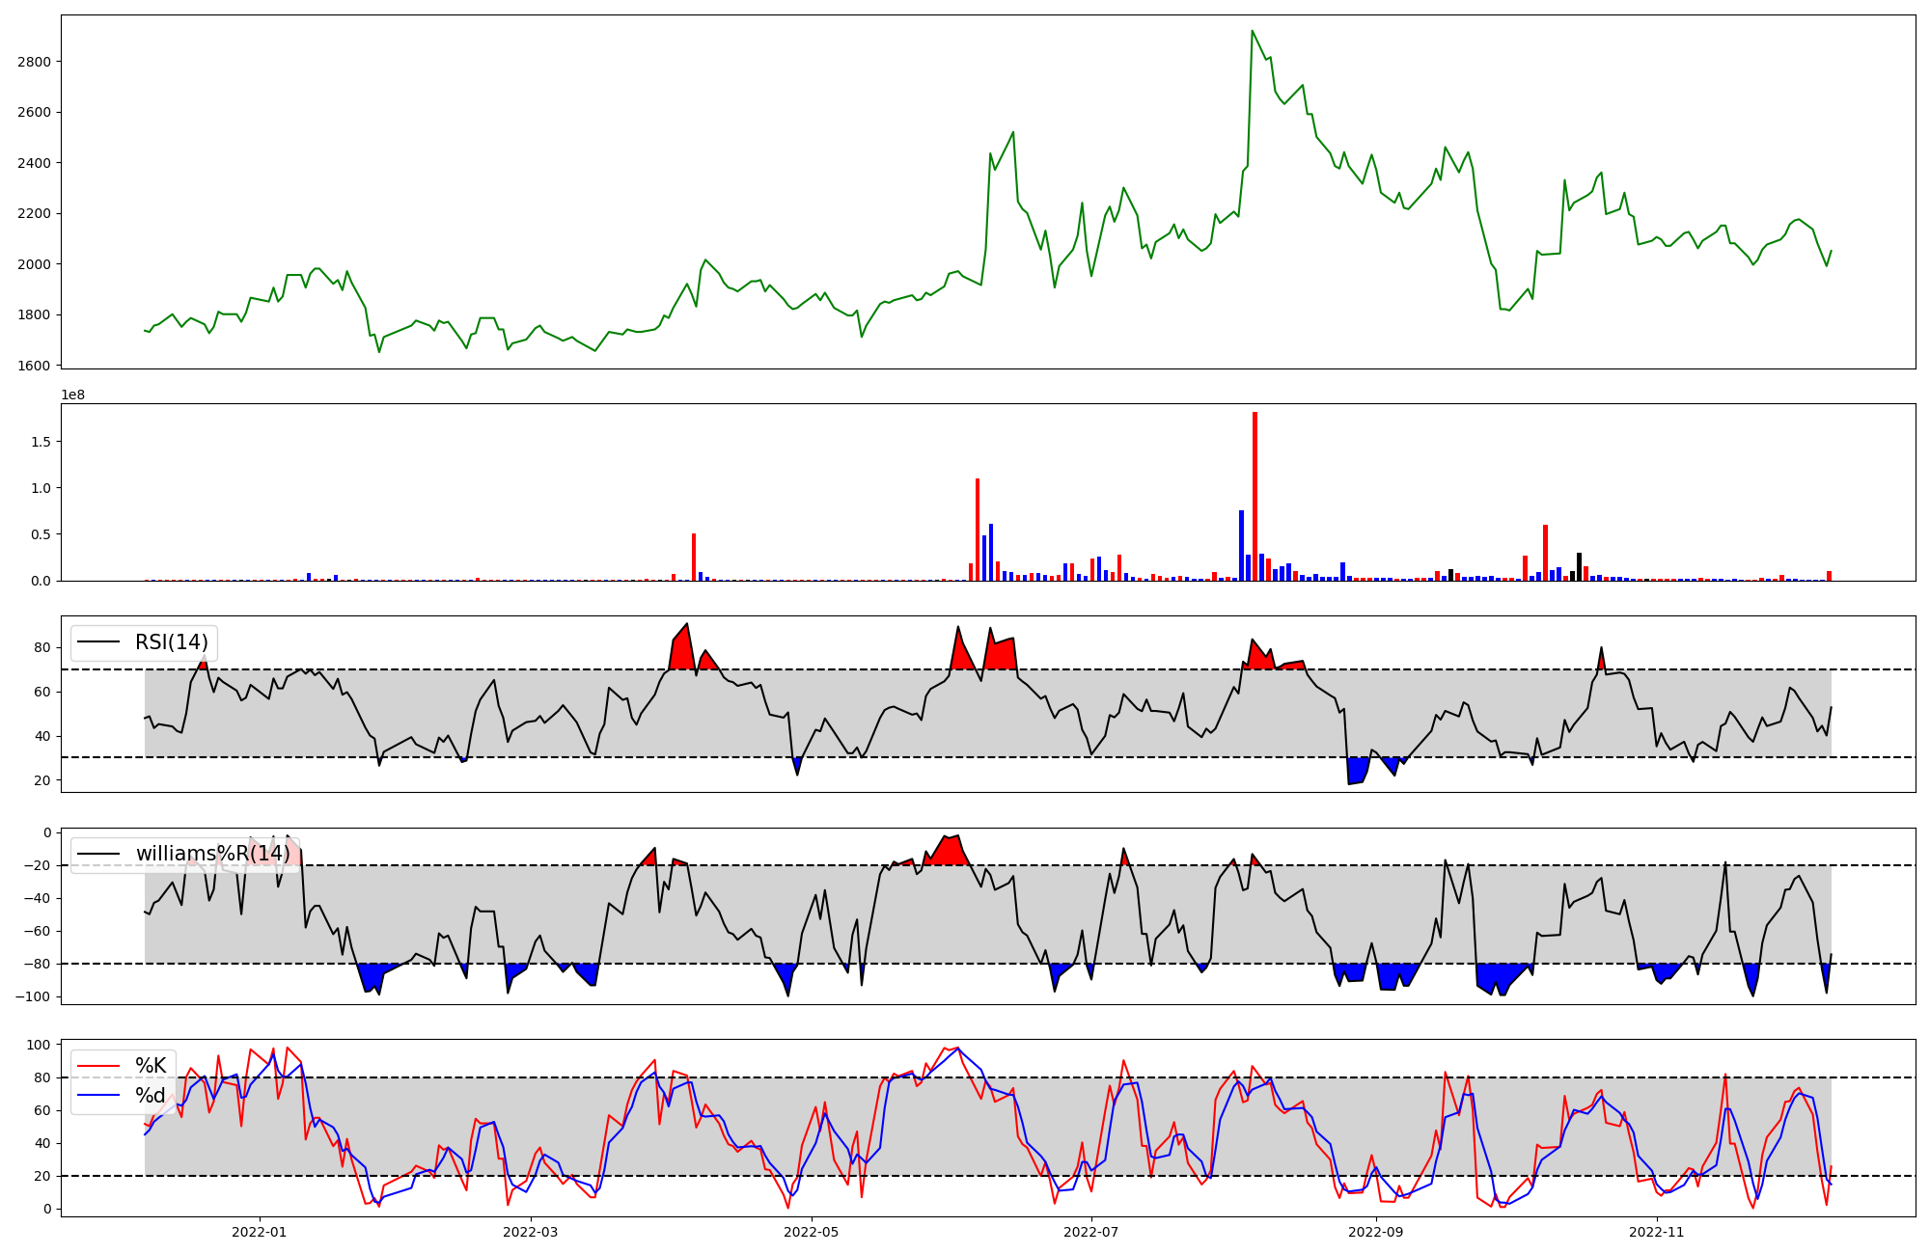Click the highest peak of green price line
This screenshot has width=1930, height=1254.
pyautogui.click(x=1253, y=31)
